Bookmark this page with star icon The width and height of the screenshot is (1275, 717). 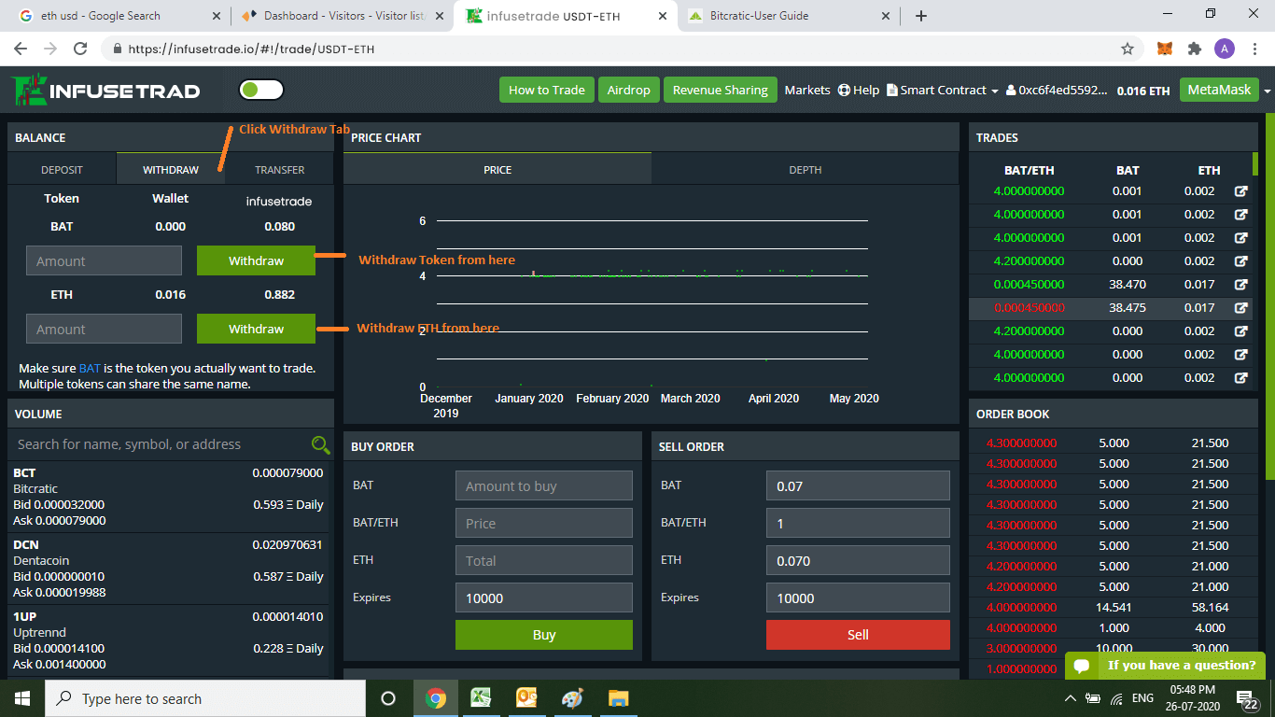1128,49
